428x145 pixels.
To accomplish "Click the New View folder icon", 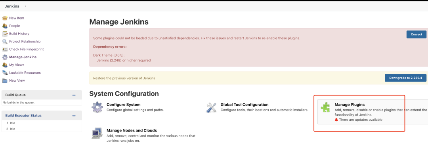I will click(x=5, y=80).
